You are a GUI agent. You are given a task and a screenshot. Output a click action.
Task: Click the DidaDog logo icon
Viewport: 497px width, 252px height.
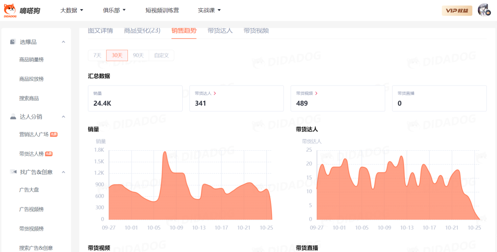coord(10,10)
